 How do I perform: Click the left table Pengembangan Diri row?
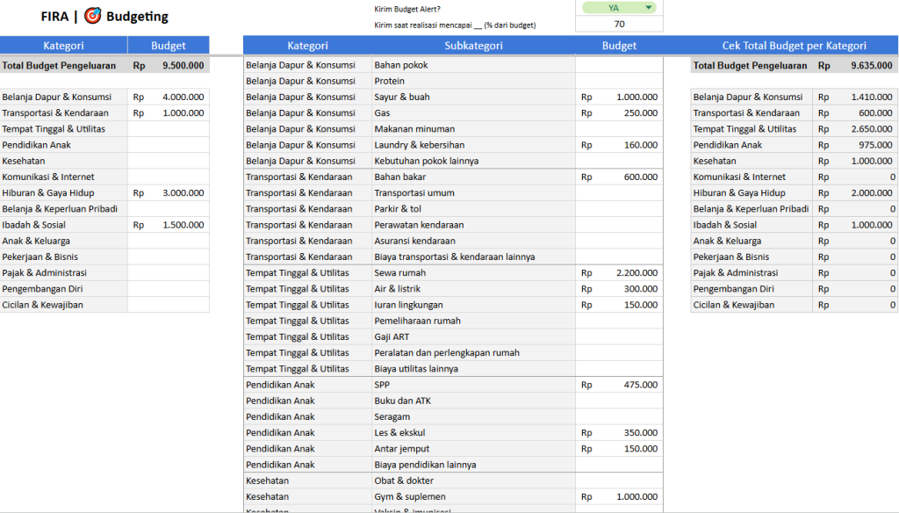(63, 289)
